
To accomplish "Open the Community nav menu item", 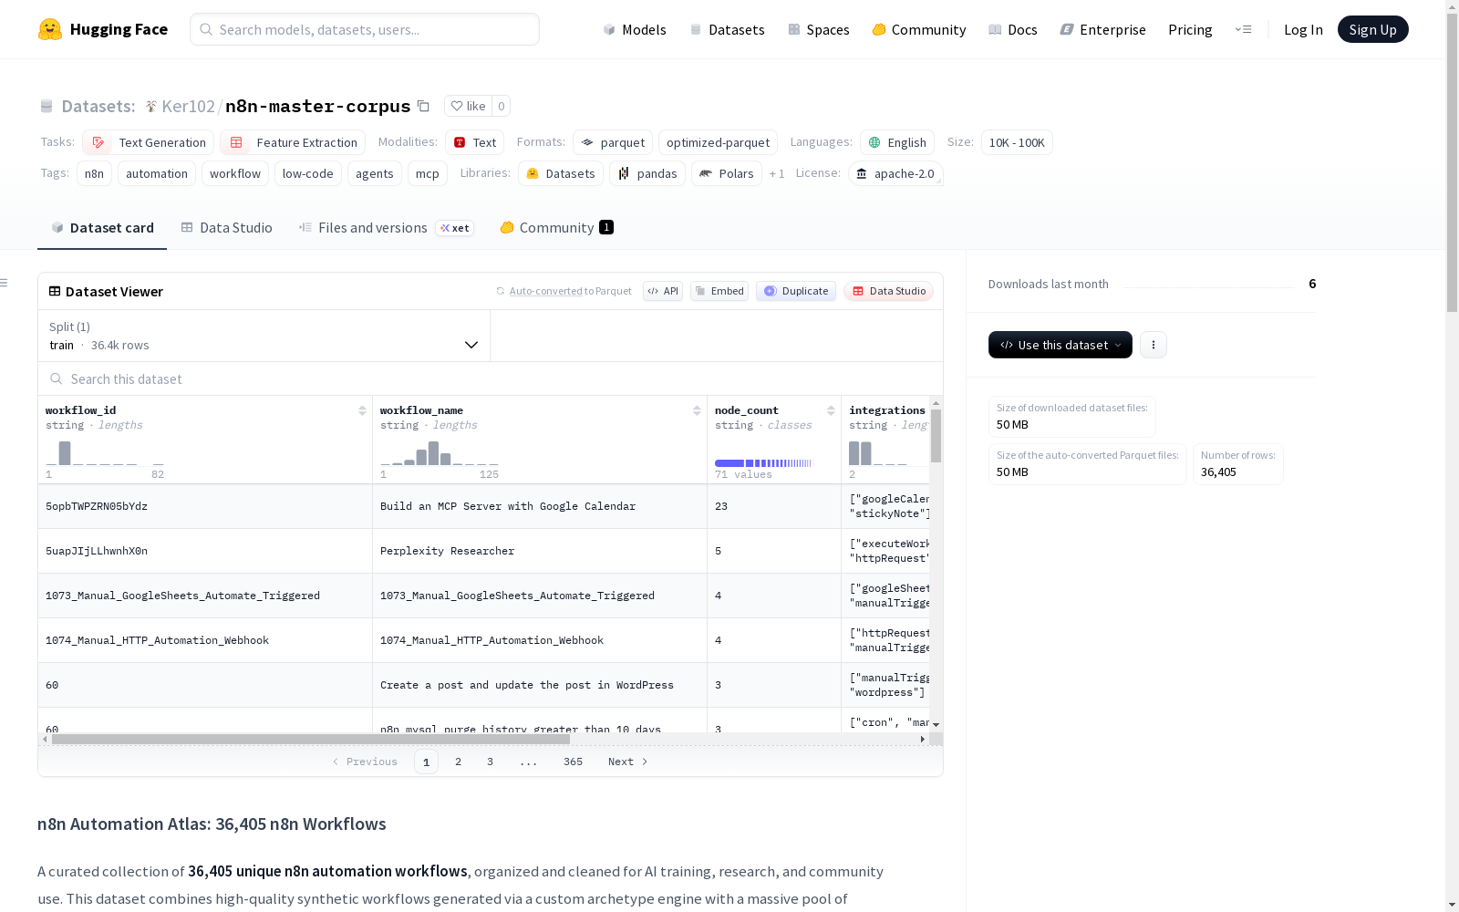I will coord(919,29).
